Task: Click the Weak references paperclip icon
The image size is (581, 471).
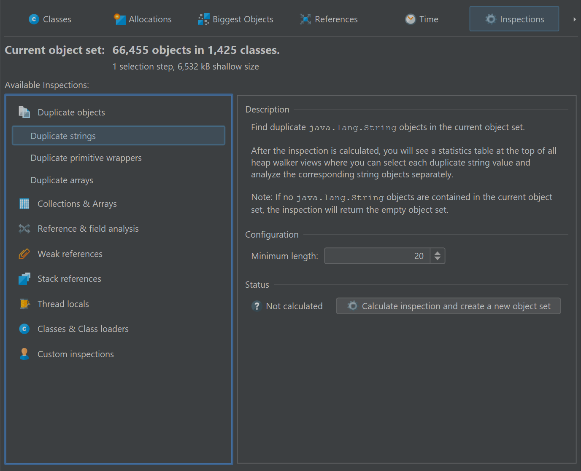Action: 24,254
